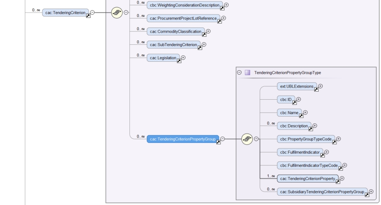The width and height of the screenshot is (381, 205).
Task: Select cbc:Name element
Action: (x=289, y=113)
